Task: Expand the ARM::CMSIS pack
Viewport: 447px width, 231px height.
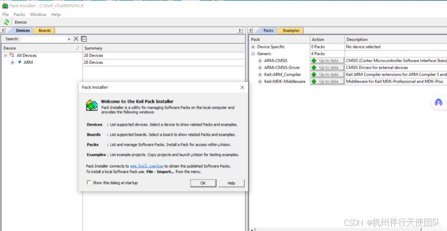Action: tap(260, 61)
